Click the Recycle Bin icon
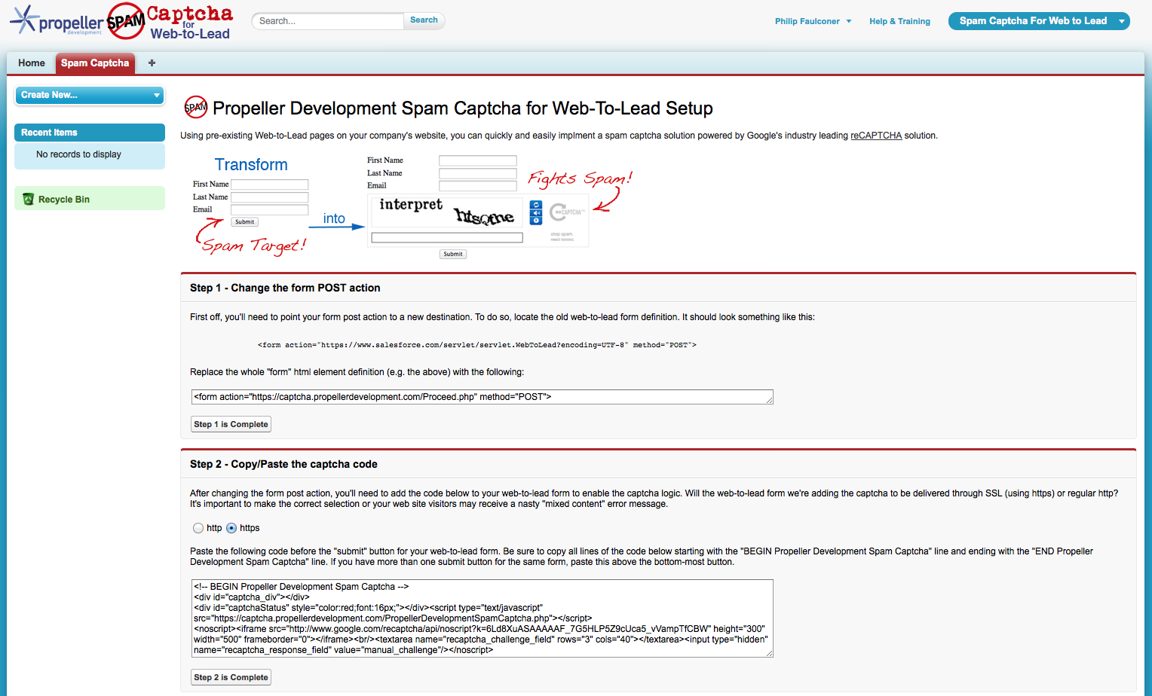 click(28, 199)
